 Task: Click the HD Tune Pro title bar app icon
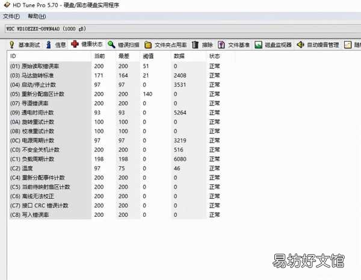click(7, 5)
